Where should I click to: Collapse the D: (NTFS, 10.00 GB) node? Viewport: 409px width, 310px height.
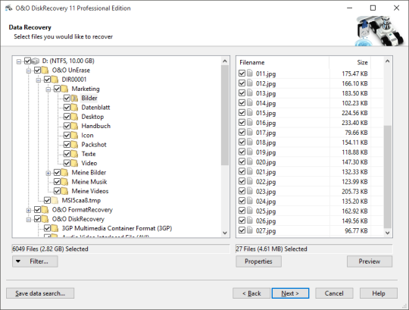19,61
